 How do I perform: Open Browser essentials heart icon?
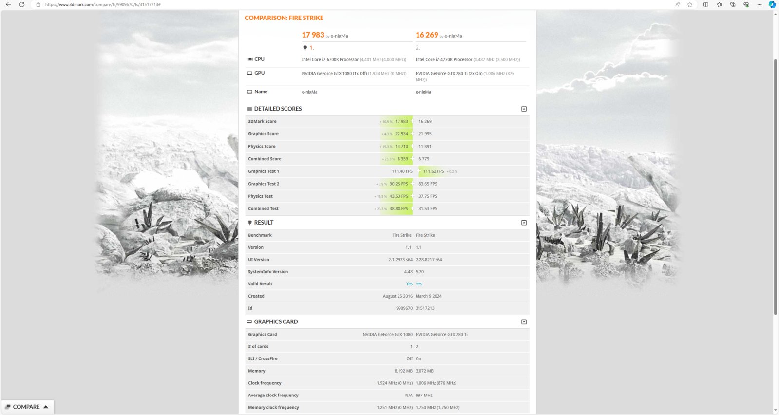pos(746,4)
